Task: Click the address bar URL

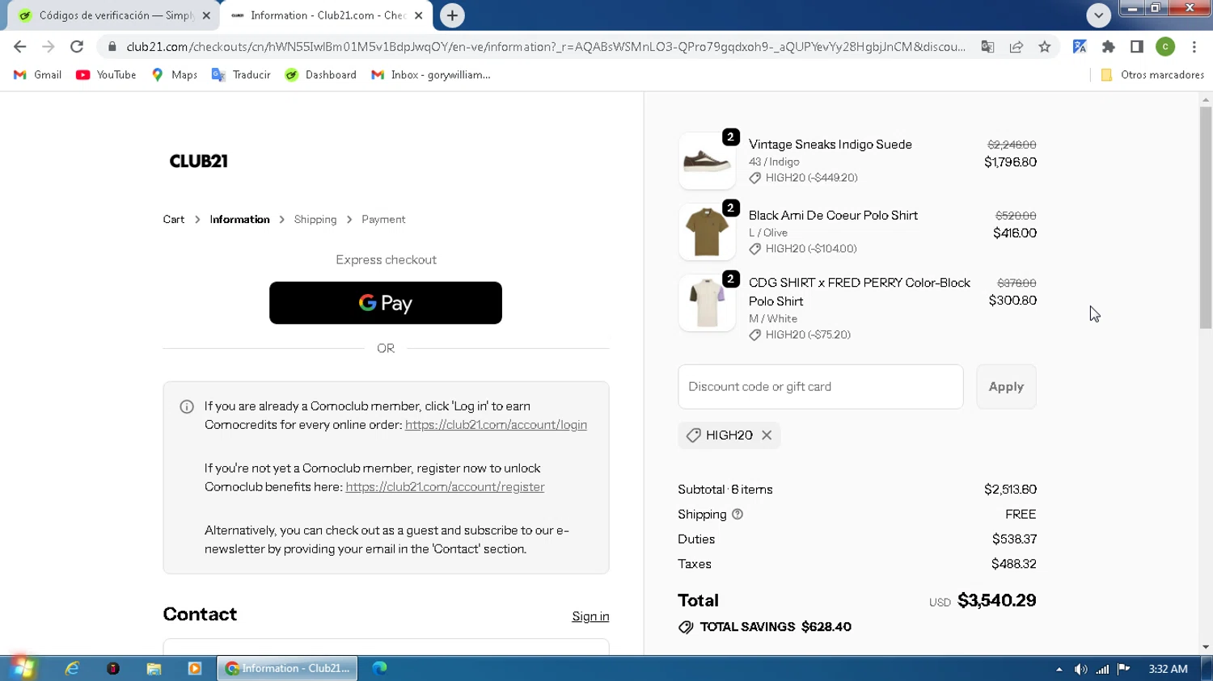Action: tap(546, 47)
